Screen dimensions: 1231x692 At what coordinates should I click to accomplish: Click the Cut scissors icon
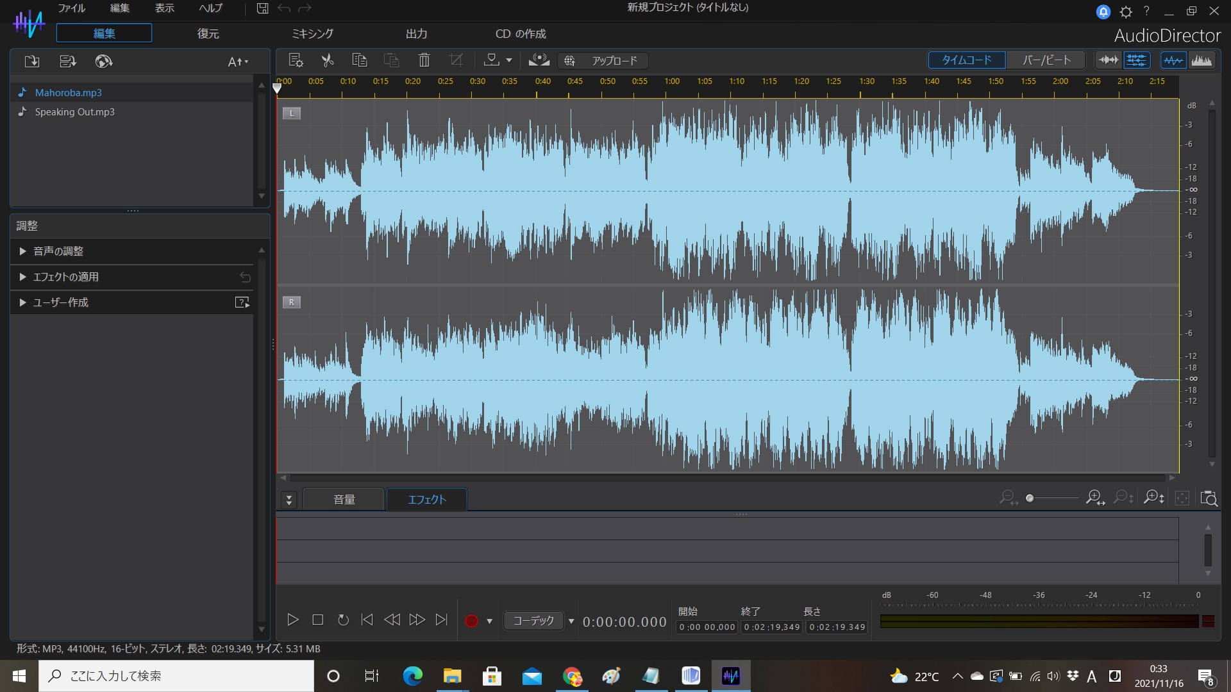pos(328,60)
